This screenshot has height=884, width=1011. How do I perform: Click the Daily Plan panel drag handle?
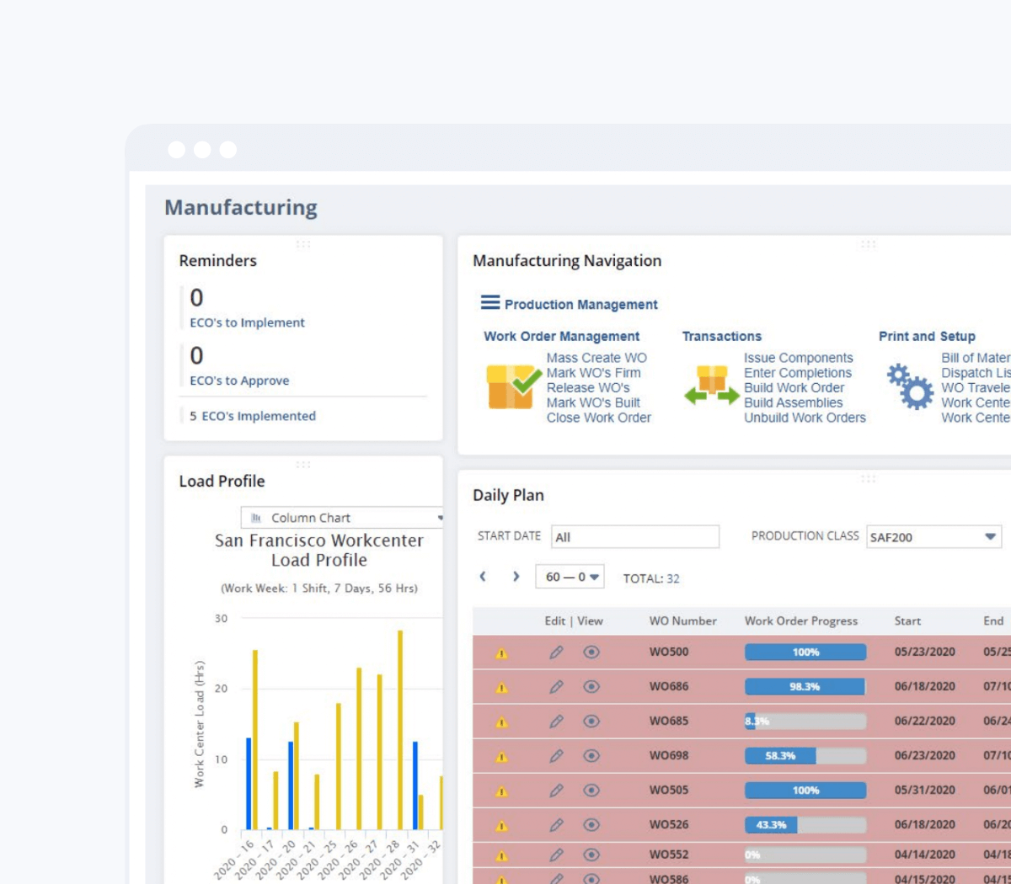click(868, 479)
